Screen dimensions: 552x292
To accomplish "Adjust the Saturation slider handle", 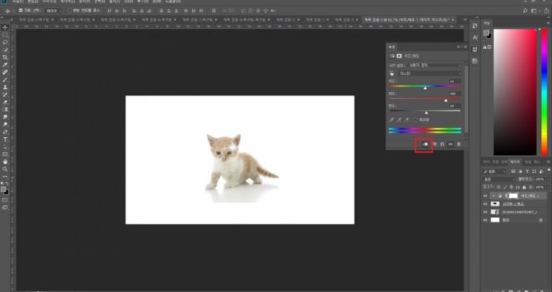I will pos(446,101).
